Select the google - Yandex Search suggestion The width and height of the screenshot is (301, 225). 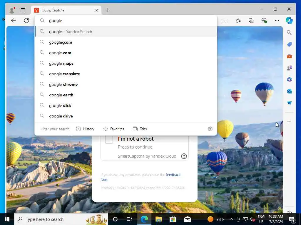[x=126, y=32]
